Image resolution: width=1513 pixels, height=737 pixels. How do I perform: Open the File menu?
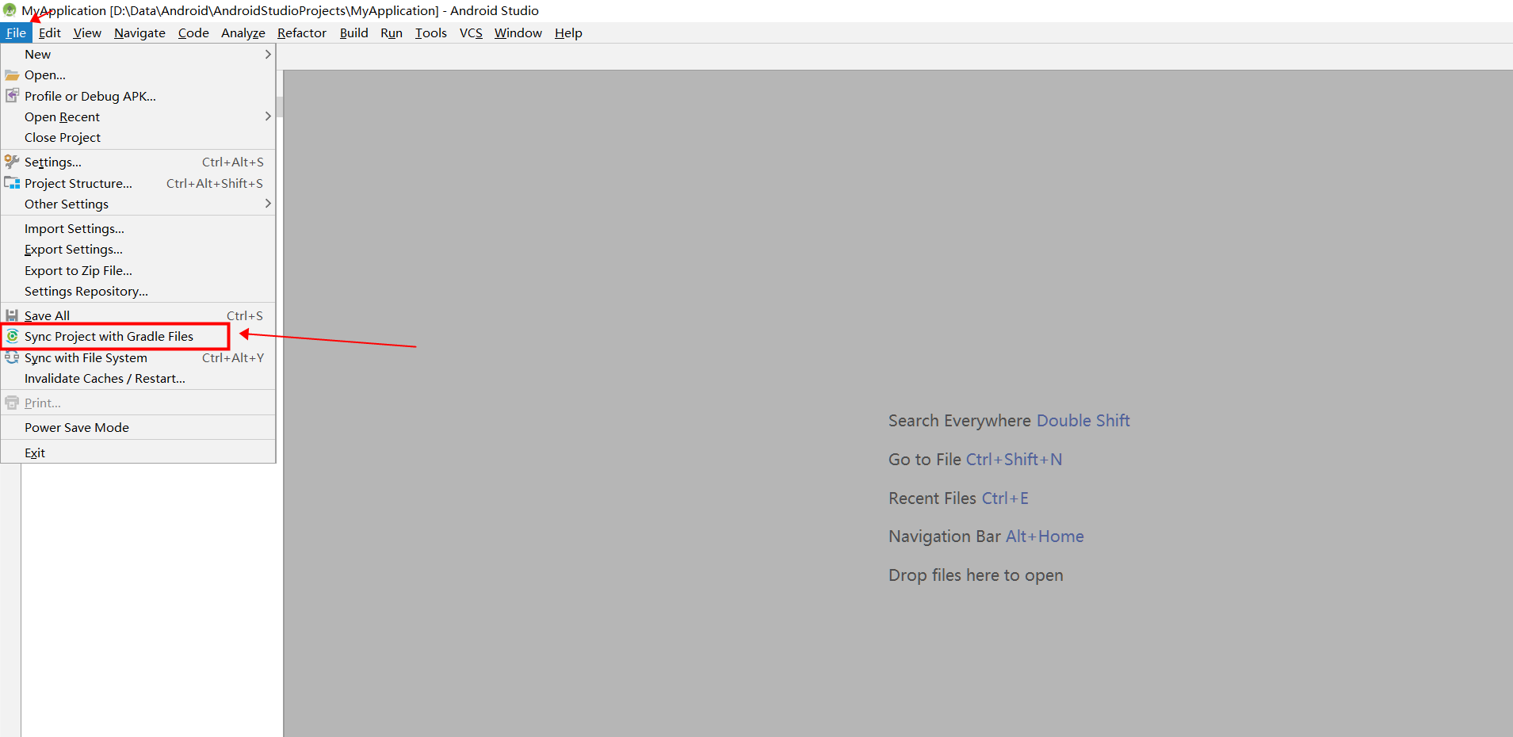click(16, 32)
